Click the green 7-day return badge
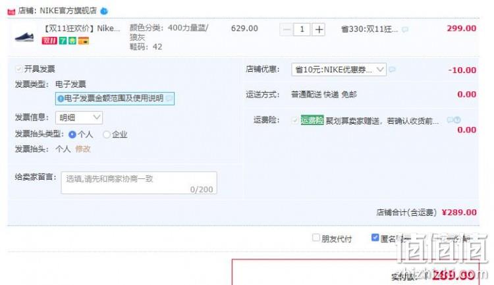This screenshot has height=285, width=494. point(63,41)
